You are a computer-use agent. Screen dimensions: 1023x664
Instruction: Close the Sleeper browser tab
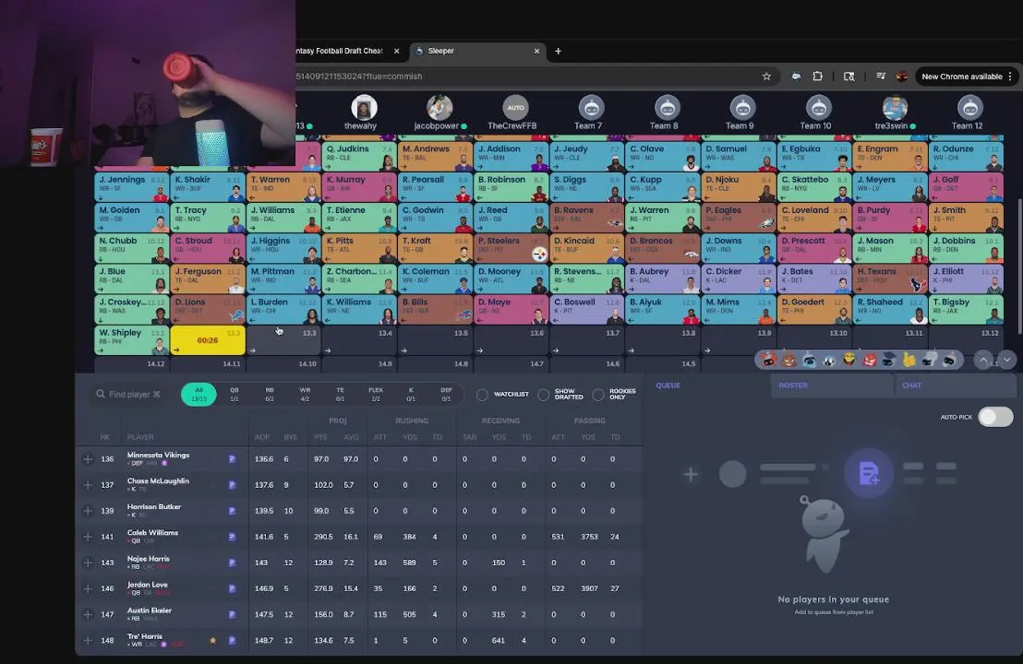(x=537, y=51)
